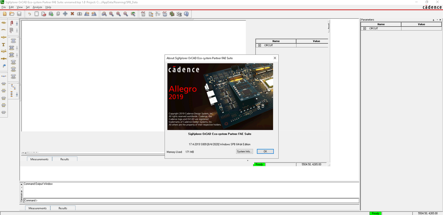Click the New file toolbar icon
Screen dimensions: 443x215
tap(5, 14)
